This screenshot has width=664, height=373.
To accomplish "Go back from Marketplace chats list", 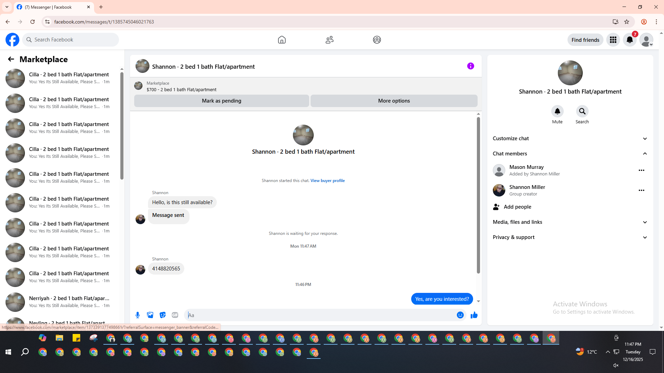I will click(x=11, y=59).
